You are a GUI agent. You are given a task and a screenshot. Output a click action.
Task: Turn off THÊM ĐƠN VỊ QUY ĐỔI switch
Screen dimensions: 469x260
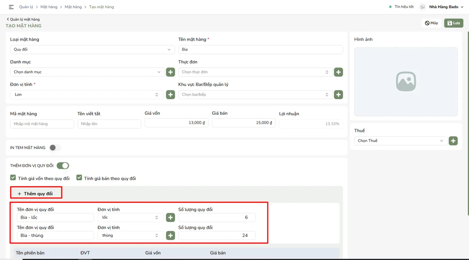click(63, 166)
